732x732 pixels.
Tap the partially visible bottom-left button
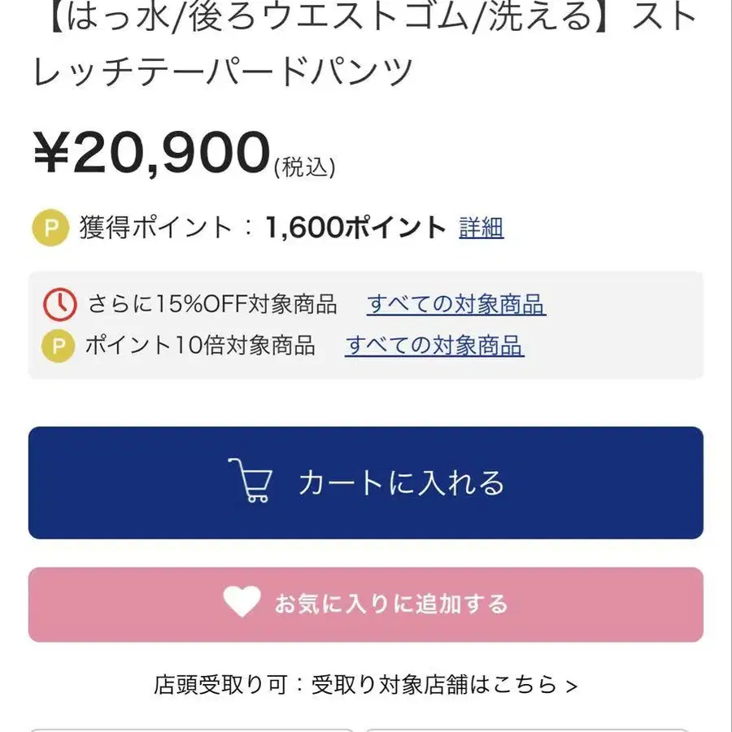pos(191,728)
